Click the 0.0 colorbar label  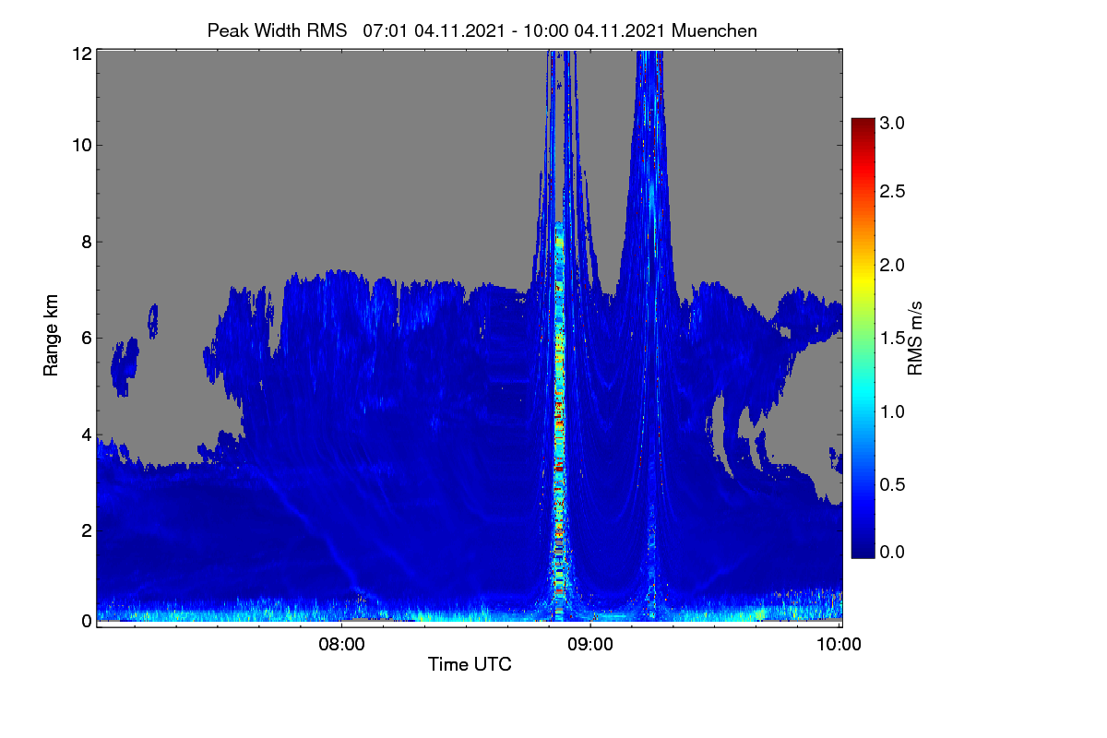pos(894,552)
